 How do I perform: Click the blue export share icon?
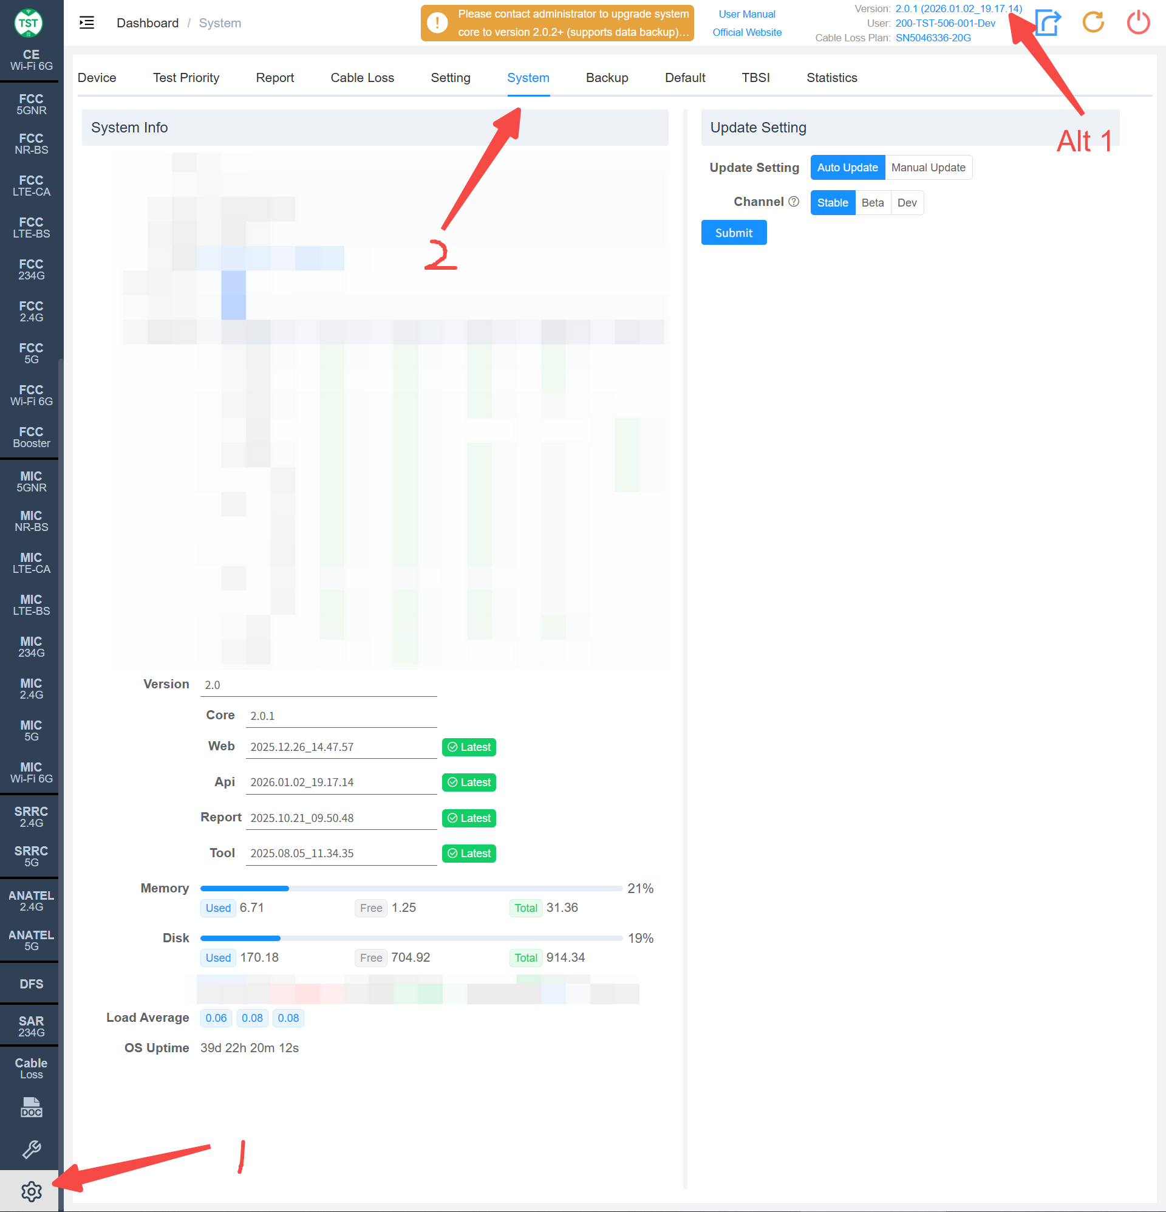coord(1049,23)
